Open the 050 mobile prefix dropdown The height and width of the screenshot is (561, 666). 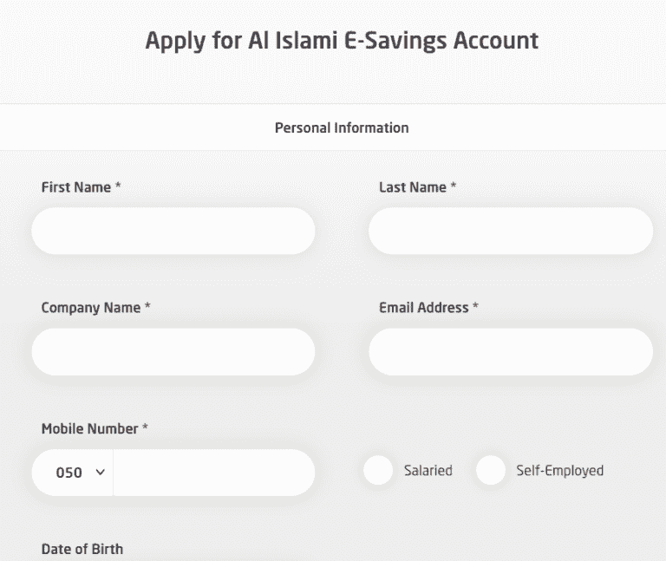point(73,473)
